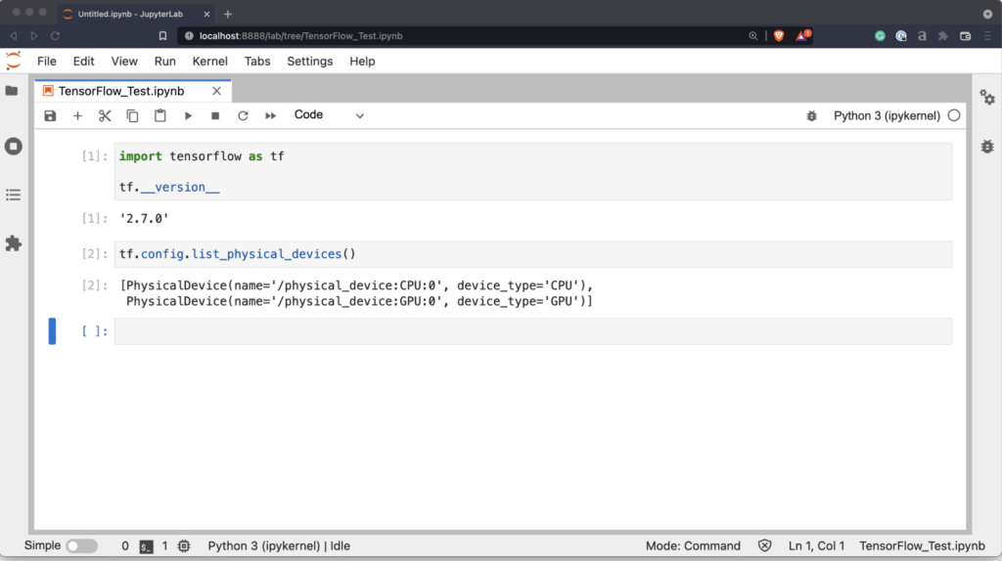Open the Tabs menu
The width and height of the screenshot is (1002, 561).
(x=257, y=62)
